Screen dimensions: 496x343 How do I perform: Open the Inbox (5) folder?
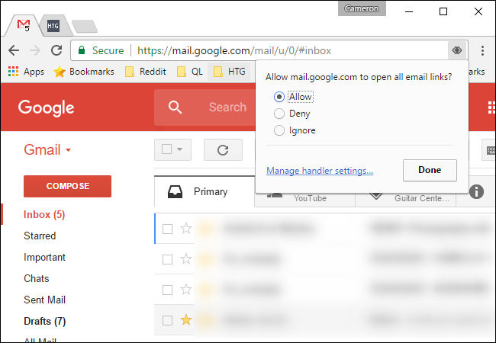[x=44, y=214]
